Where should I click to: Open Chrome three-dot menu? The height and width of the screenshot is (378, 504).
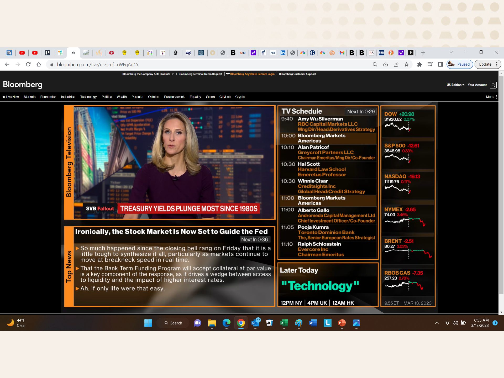click(497, 64)
